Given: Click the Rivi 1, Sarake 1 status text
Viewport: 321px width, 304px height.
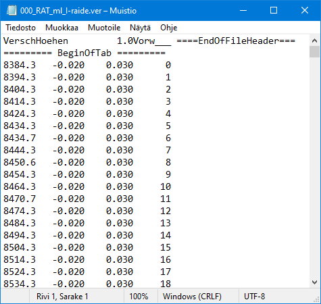Looking at the screenshot, I should tap(62, 297).
